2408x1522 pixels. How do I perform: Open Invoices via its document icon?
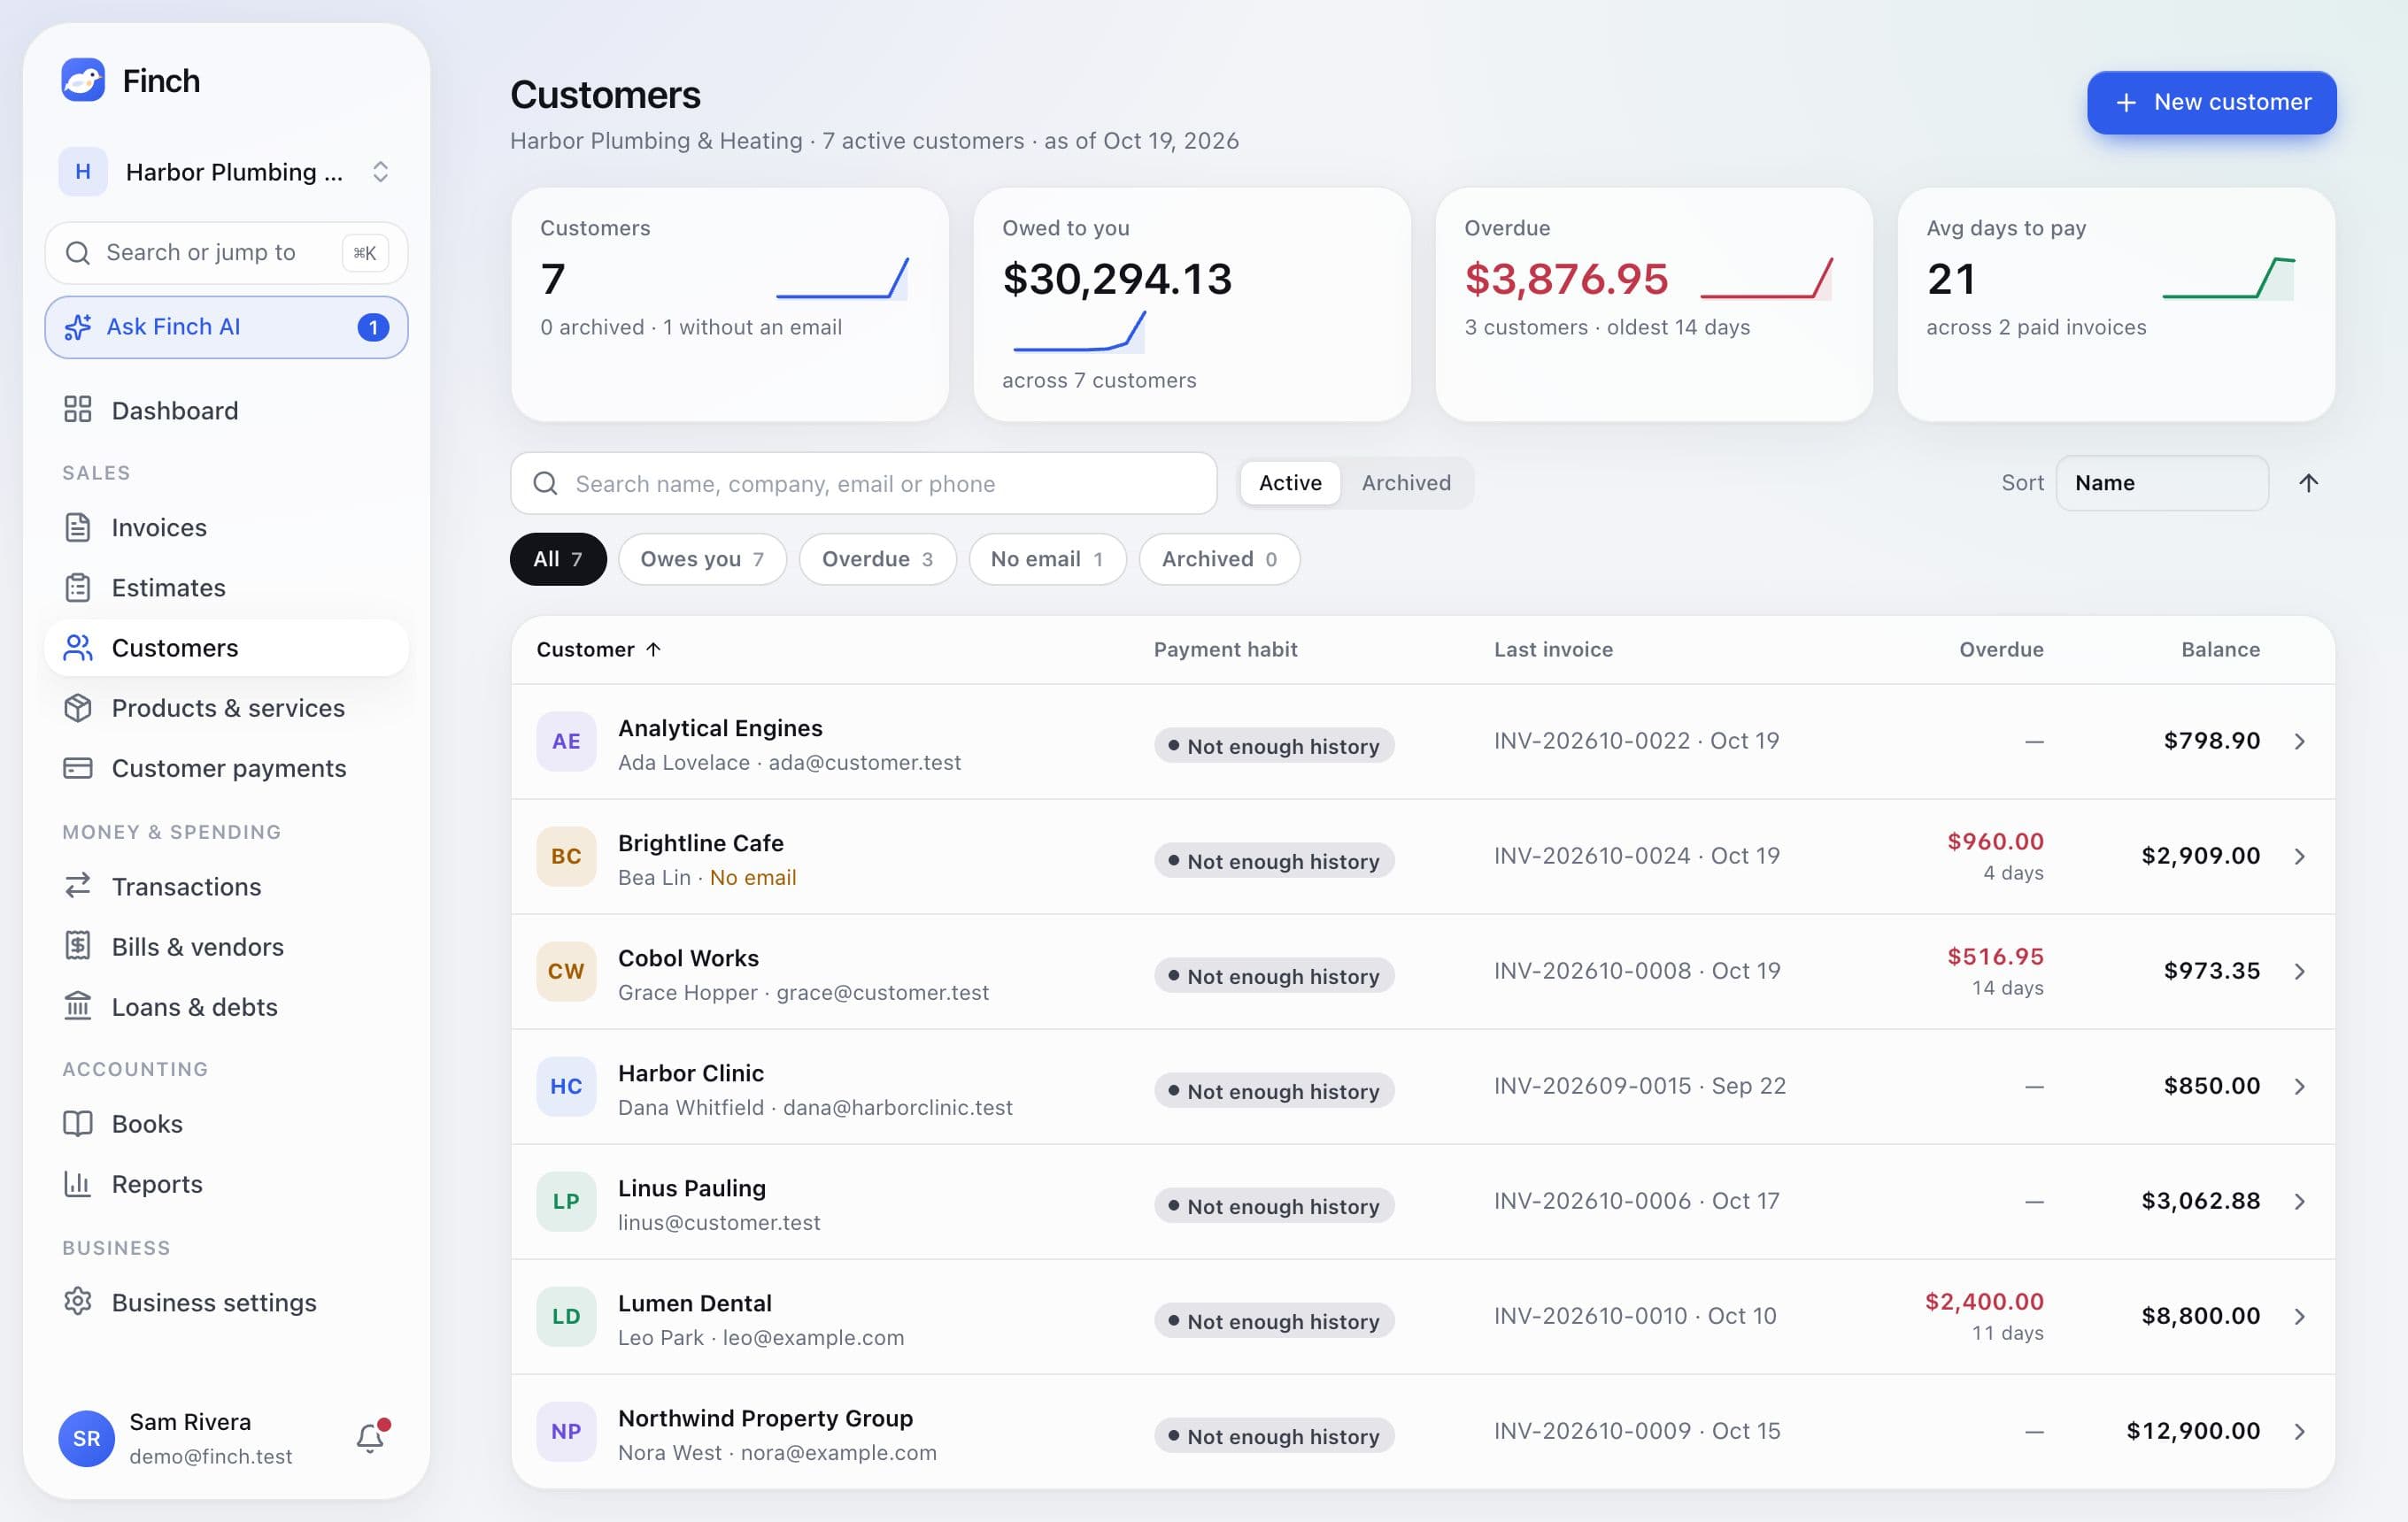point(78,527)
